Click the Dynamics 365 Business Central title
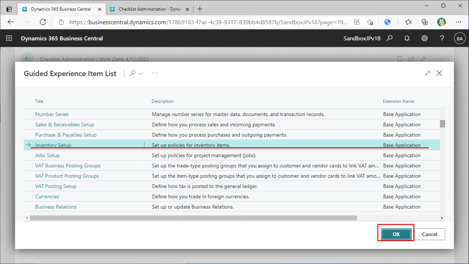This screenshot has height=264, width=469. click(62, 38)
